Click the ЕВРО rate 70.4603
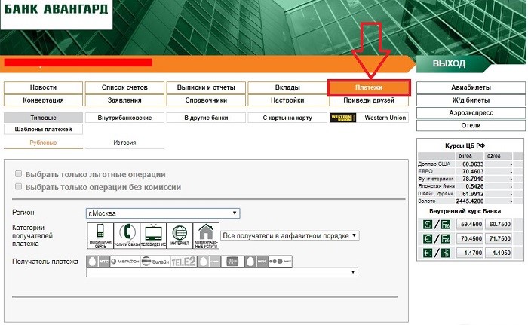The image size is (528, 325). [473, 171]
